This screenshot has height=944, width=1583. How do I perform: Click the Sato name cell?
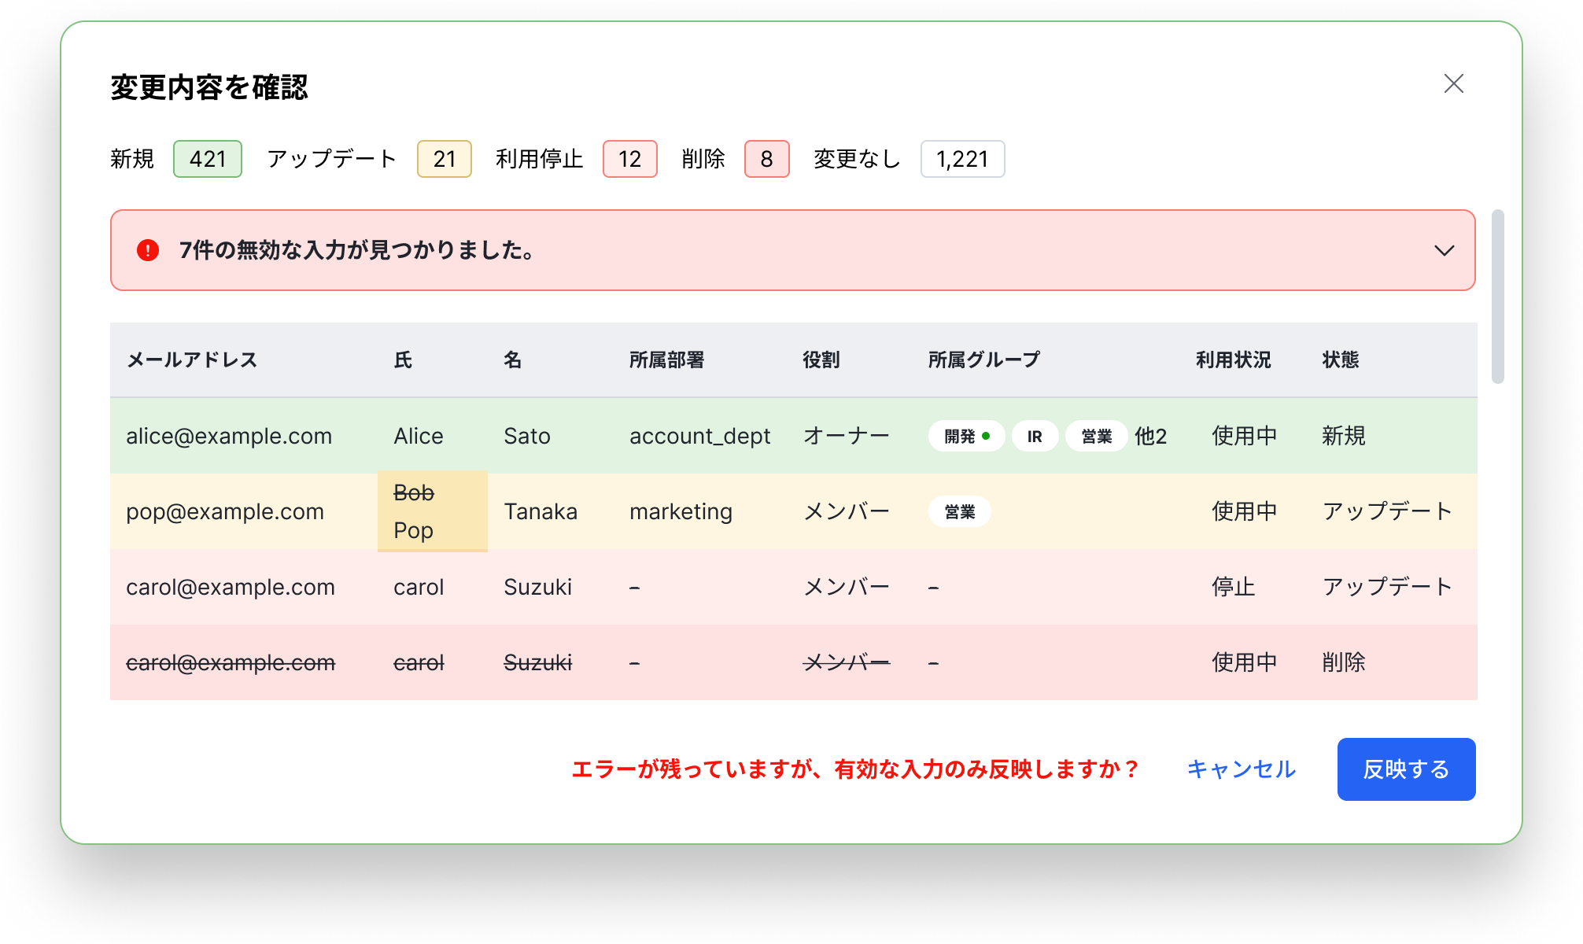[527, 436]
